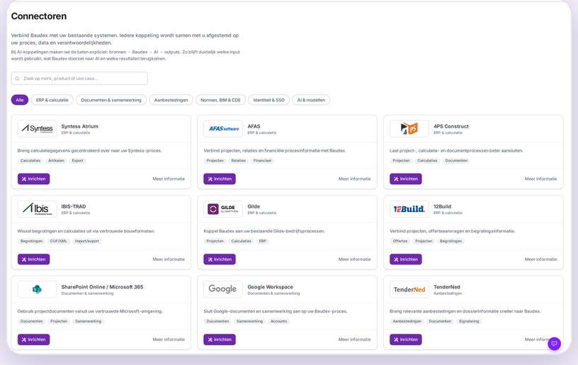Click the AFAS Software logo
578x365 pixels.
(223, 129)
